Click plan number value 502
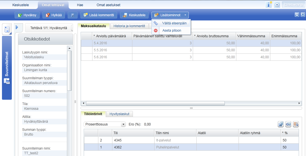306x156 pixels. pos(44,96)
